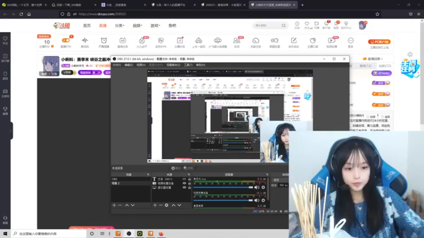Image resolution: width=424 pixels, height=238 pixels.
Task: Click the Windows Start button
Action: point(5,234)
